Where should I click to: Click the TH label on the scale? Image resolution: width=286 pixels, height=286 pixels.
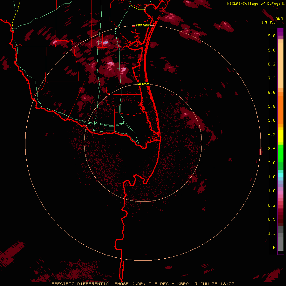click(273, 248)
